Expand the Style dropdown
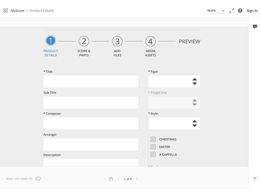Screen dimensions: 261x195 [x=174, y=123]
